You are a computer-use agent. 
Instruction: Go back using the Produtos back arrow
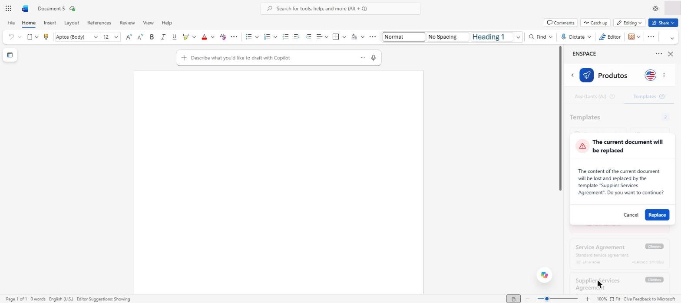pyautogui.click(x=572, y=75)
